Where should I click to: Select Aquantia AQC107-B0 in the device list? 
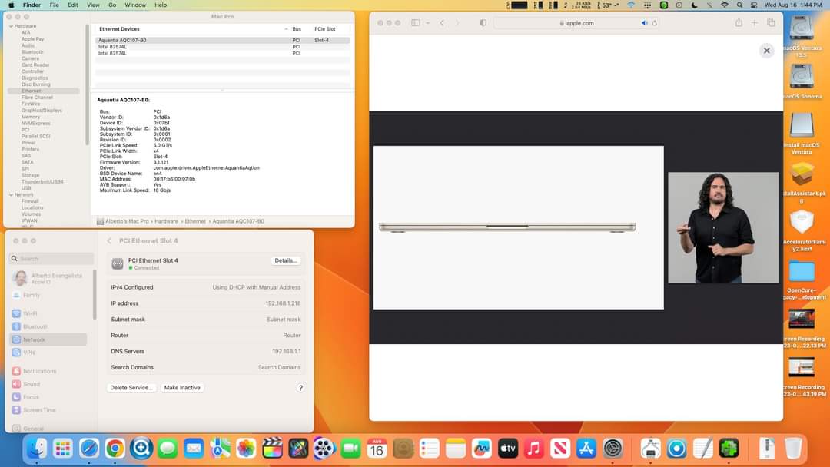coord(222,40)
